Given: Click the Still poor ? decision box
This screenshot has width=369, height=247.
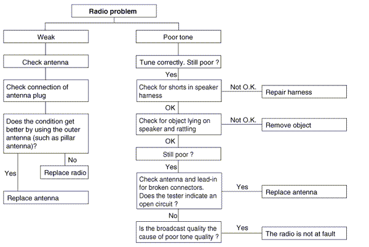Looking at the screenshot, I should (178, 154).
